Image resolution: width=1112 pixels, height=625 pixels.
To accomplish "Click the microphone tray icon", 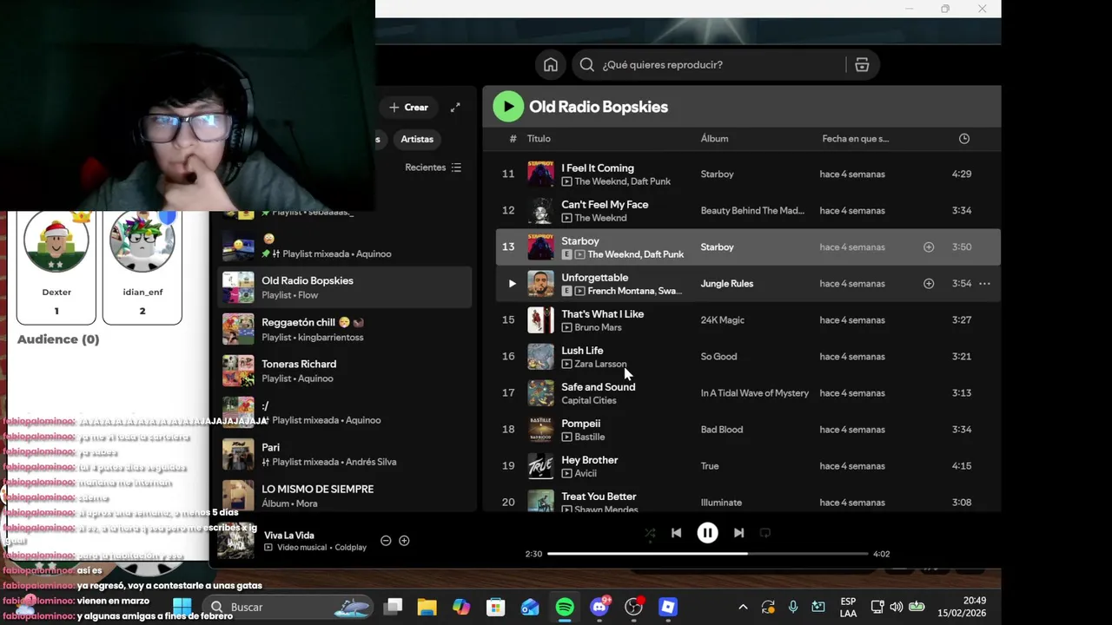I will click(x=793, y=607).
